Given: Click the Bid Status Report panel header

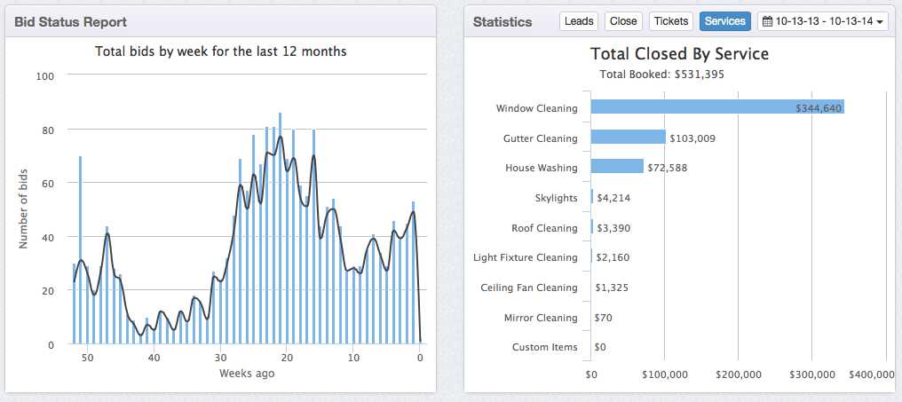Looking at the screenshot, I should pos(70,21).
